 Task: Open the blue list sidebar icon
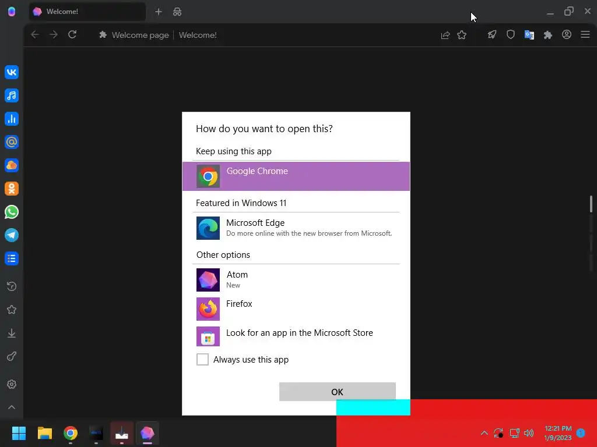tap(12, 258)
